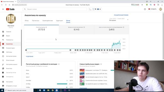Switch to Обзор tab
The height and width of the screenshot is (92, 164).
[x=27, y=20]
